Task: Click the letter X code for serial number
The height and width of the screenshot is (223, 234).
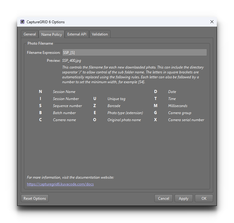Action: click(155, 120)
